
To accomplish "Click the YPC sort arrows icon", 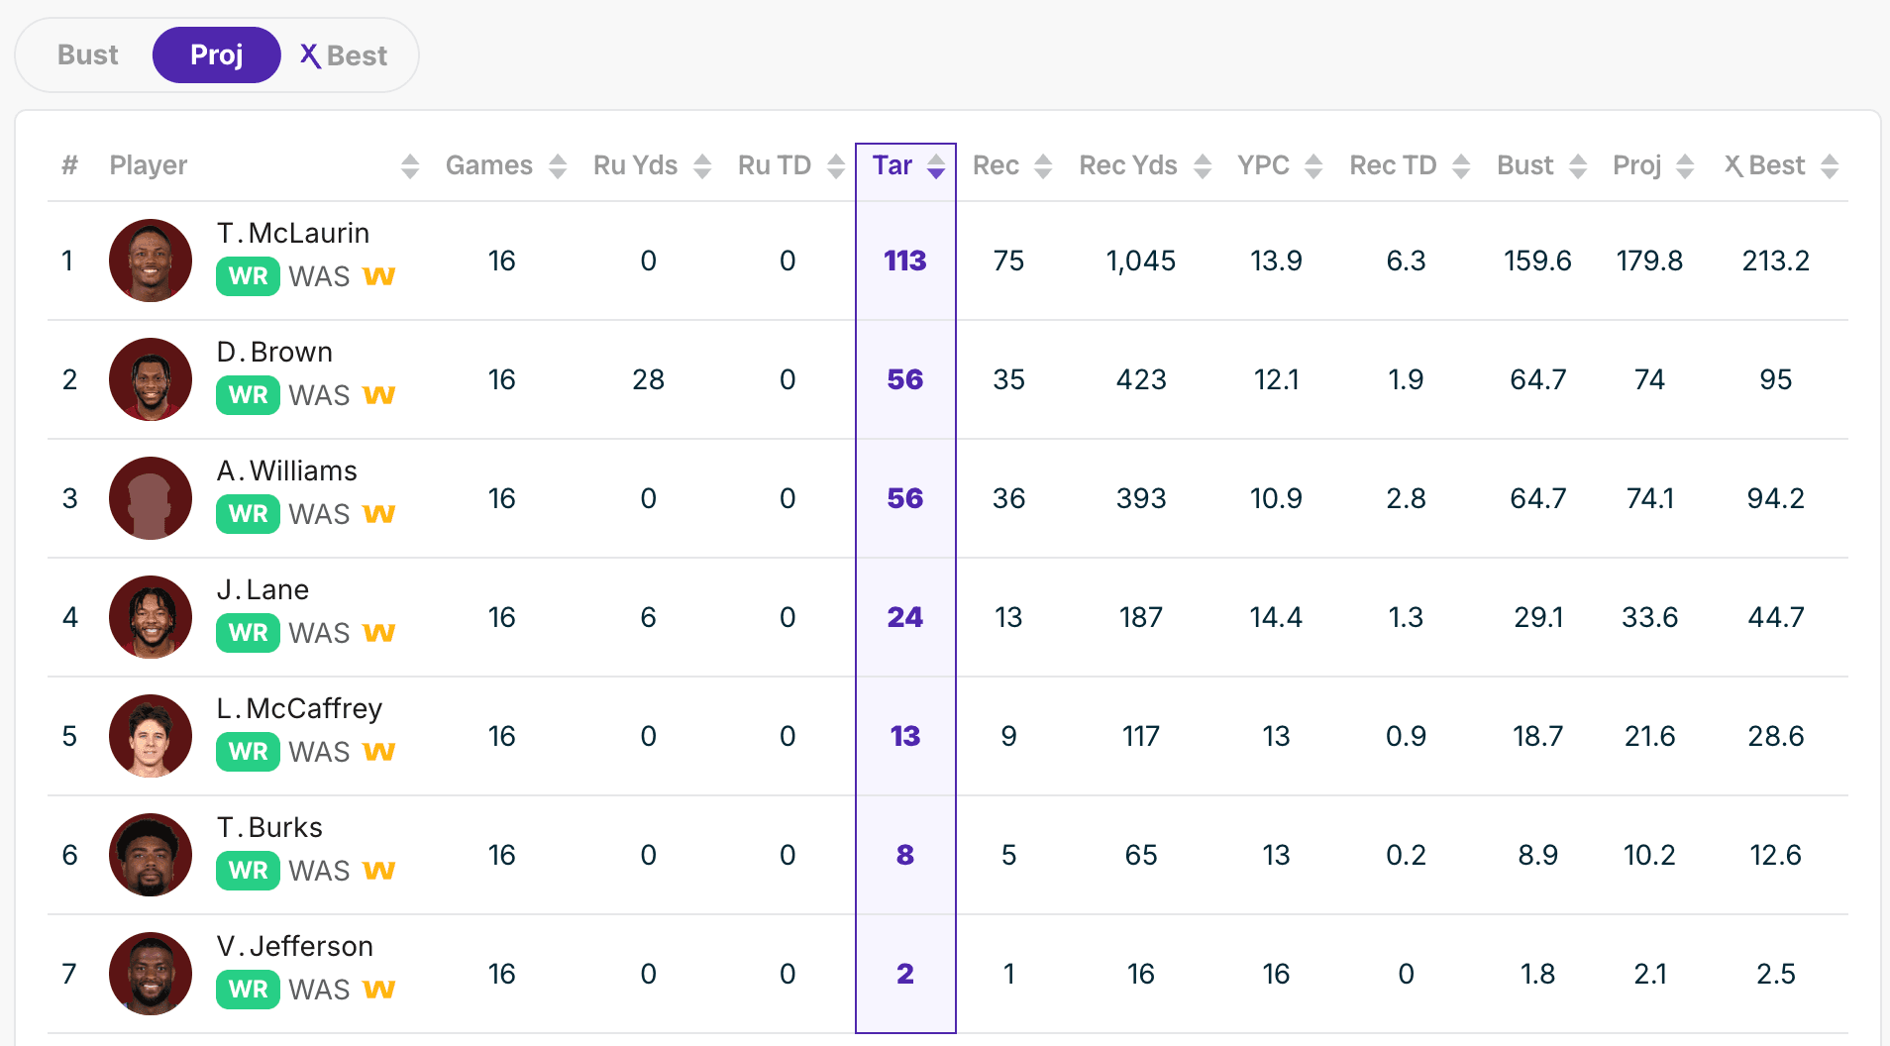I will coord(1313,166).
